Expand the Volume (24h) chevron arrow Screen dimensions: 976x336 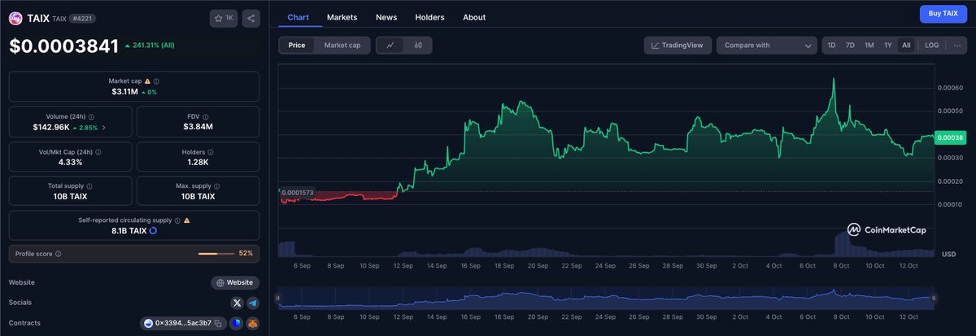point(103,128)
